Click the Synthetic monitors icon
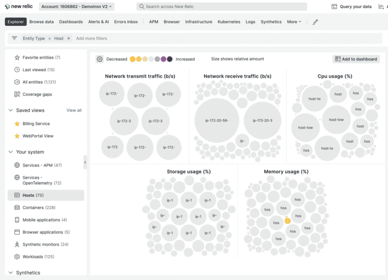Screen dimensions: 388x280 17,244
